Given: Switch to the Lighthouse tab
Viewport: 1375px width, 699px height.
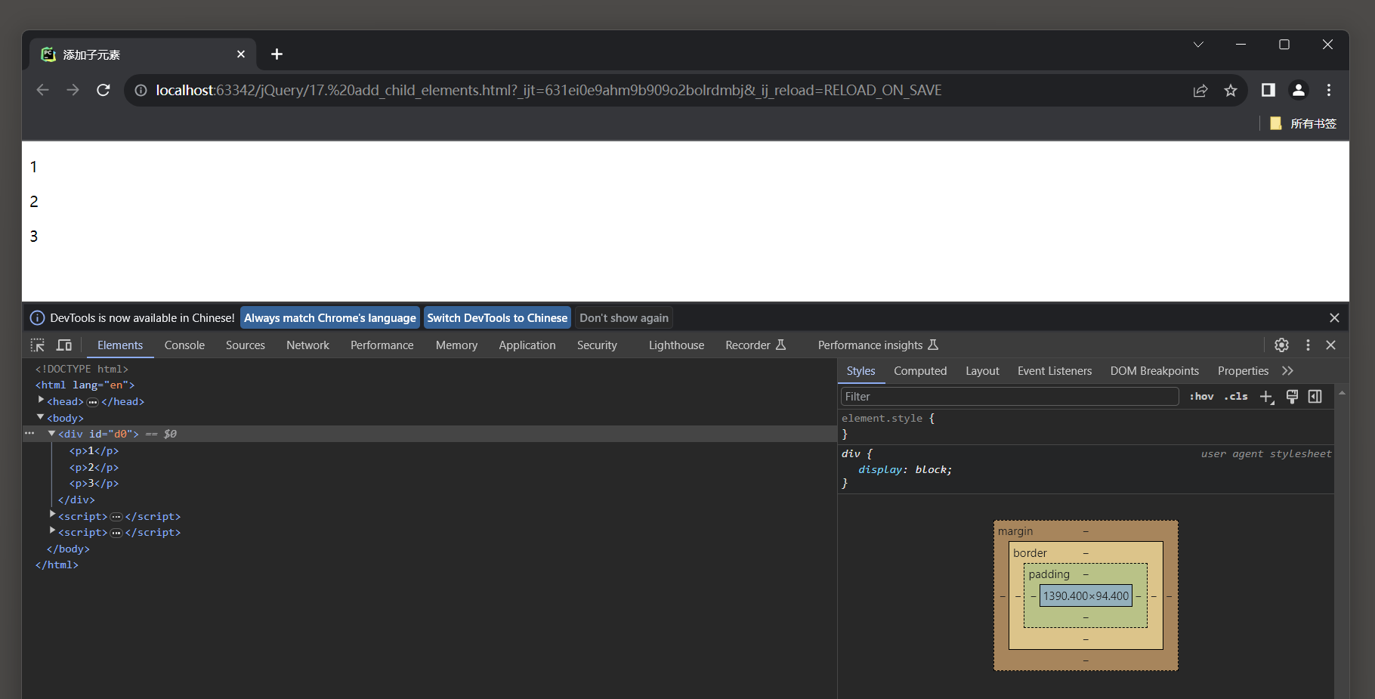Looking at the screenshot, I should [676, 345].
